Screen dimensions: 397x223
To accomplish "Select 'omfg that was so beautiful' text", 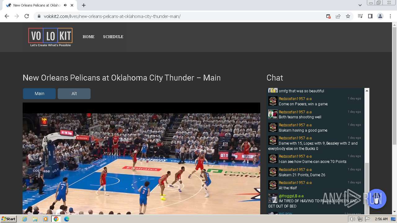I will pyautogui.click(x=301, y=91).
